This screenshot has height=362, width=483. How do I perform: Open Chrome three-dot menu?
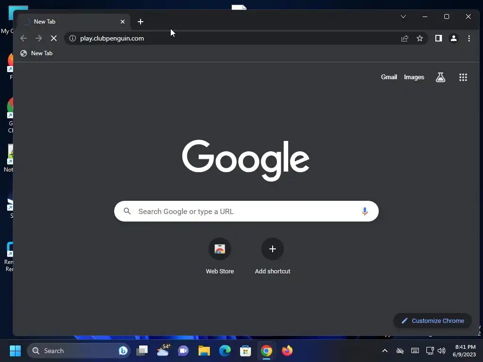[469, 38]
